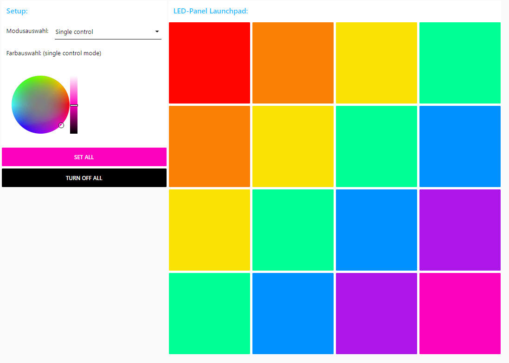The width and height of the screenshot is (509, 363).
Task: Click the purple panel in the bottom row
Action: click(376, 313)
